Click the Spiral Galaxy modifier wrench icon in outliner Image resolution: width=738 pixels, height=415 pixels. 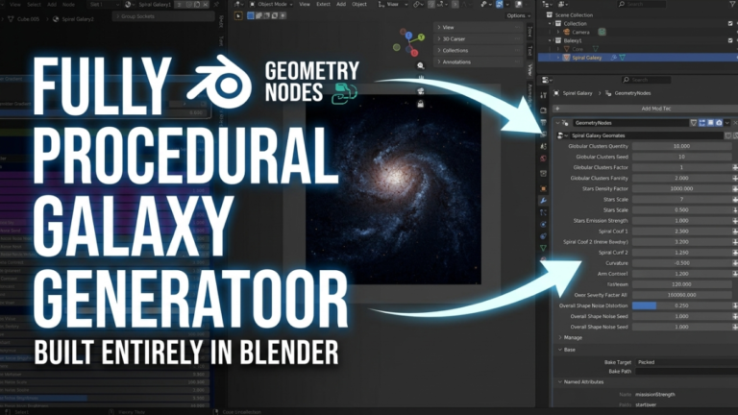(x=614, y=58)
